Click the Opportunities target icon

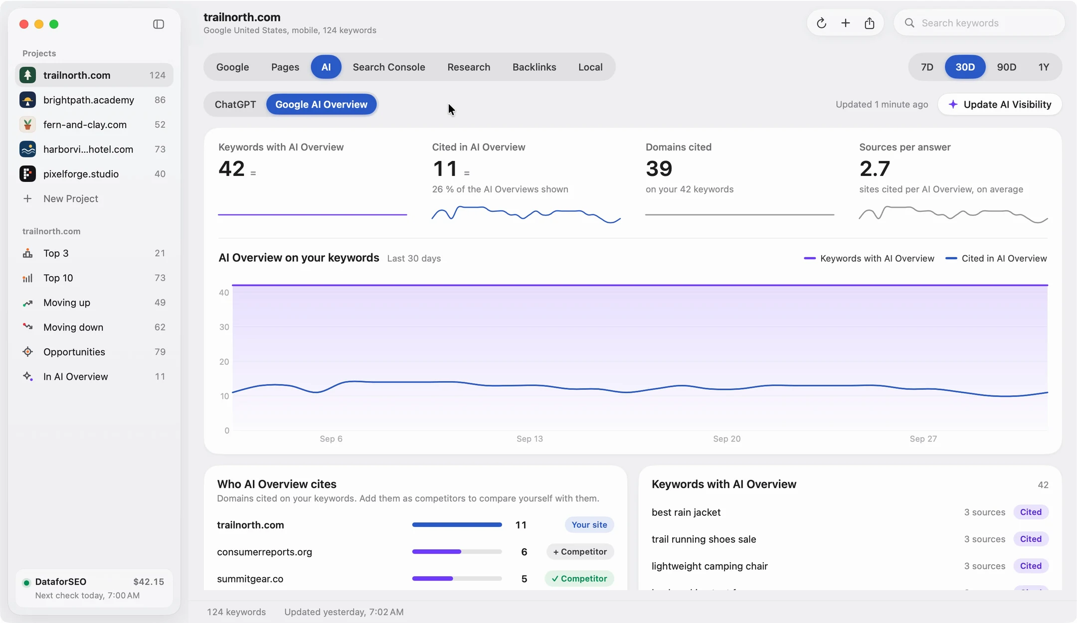(27, 352)
